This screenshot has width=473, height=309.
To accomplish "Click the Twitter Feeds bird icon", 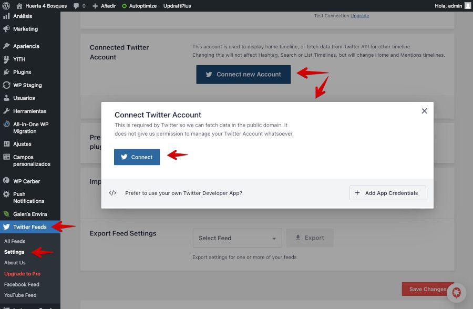I will click(6, 226).
